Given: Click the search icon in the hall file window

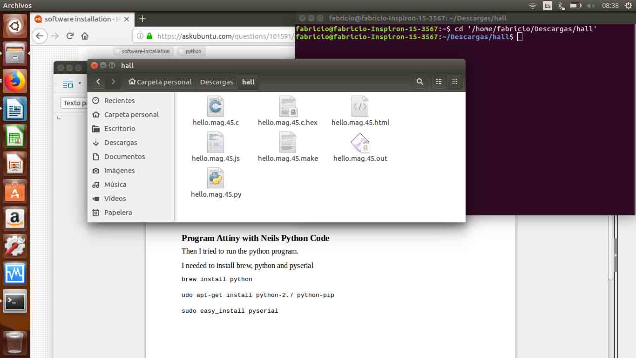Looking at the screenshot, I should pyautogui.click(x=419, y=82).
